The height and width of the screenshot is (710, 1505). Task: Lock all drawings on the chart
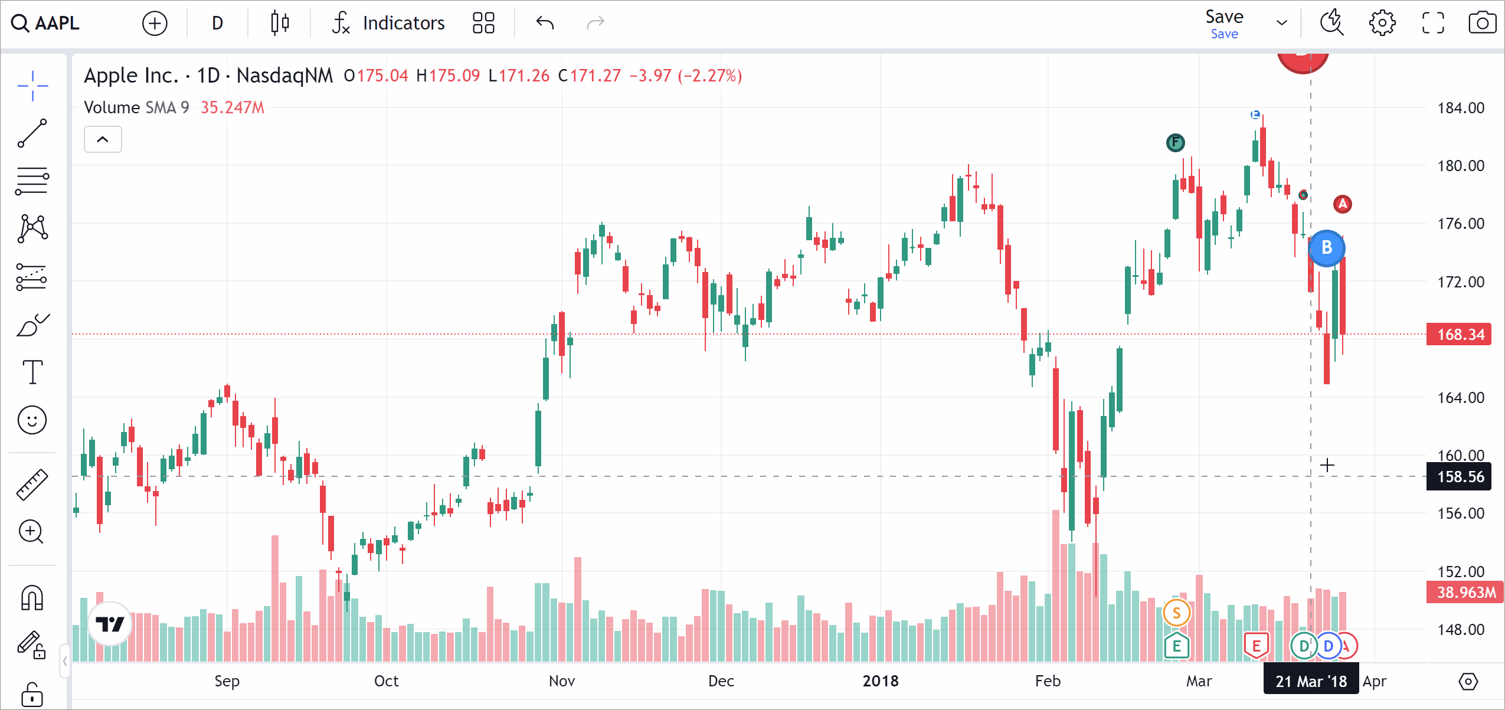point(32,691)
